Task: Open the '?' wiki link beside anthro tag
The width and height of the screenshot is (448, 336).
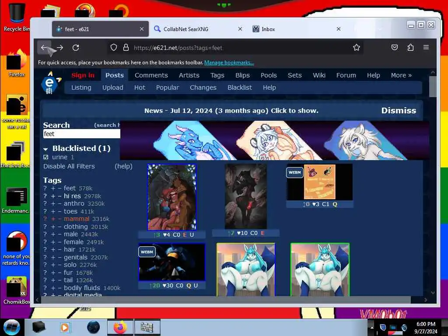Action: (45, 204)
